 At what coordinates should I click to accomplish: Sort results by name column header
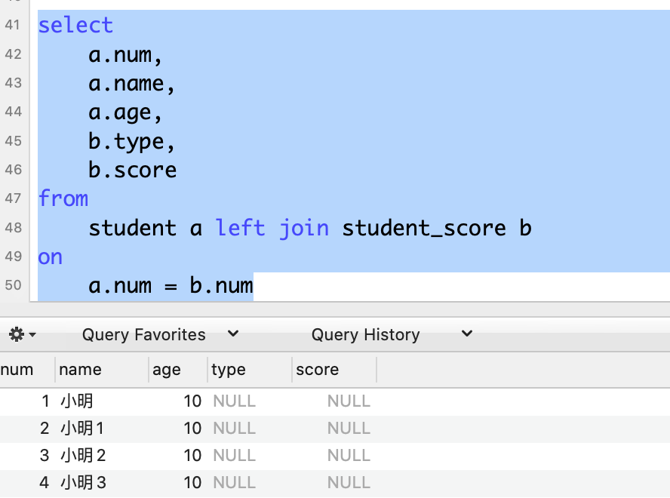(x=102, y=370)
